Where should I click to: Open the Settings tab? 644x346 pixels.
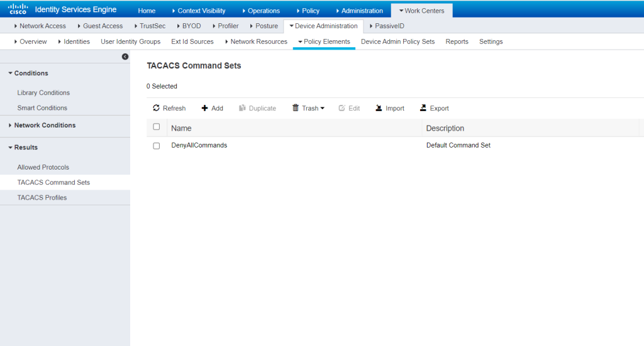click(x=491, y=41)
